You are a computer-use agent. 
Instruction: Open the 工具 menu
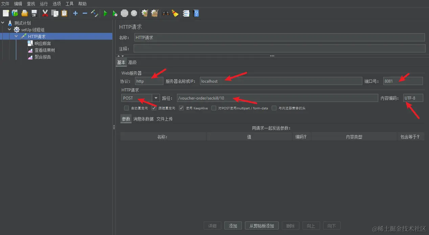point(69,4)
